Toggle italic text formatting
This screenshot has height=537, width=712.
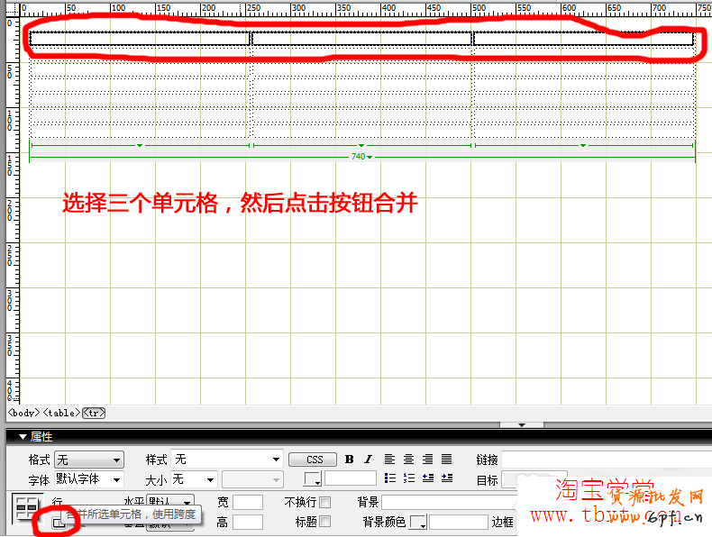[368, 460]
